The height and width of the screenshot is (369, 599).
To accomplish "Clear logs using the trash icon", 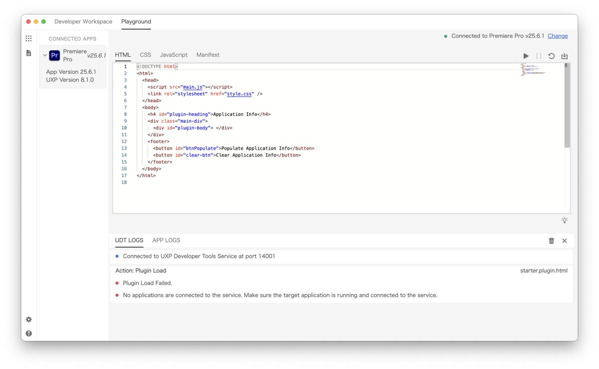I will click(551, 240).
